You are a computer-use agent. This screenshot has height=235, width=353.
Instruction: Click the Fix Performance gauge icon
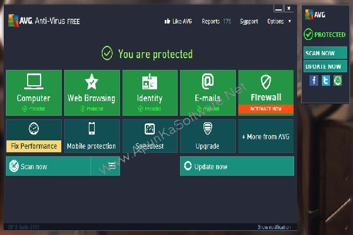(x=34, y=129)
